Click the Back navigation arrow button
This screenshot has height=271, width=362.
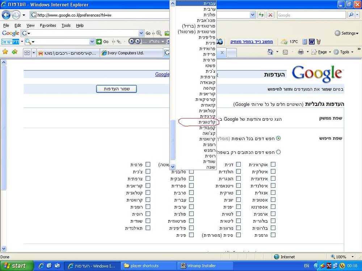[x=6, y=15]
